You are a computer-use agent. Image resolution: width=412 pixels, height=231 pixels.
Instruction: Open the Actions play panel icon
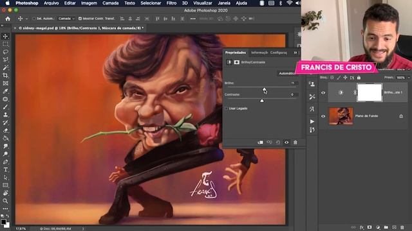coord(312,121)
